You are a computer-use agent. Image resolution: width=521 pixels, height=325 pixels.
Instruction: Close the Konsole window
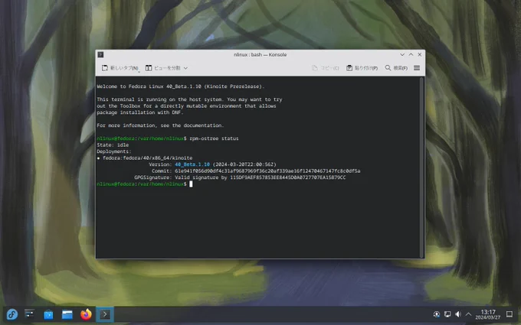[x=419, y=54]
